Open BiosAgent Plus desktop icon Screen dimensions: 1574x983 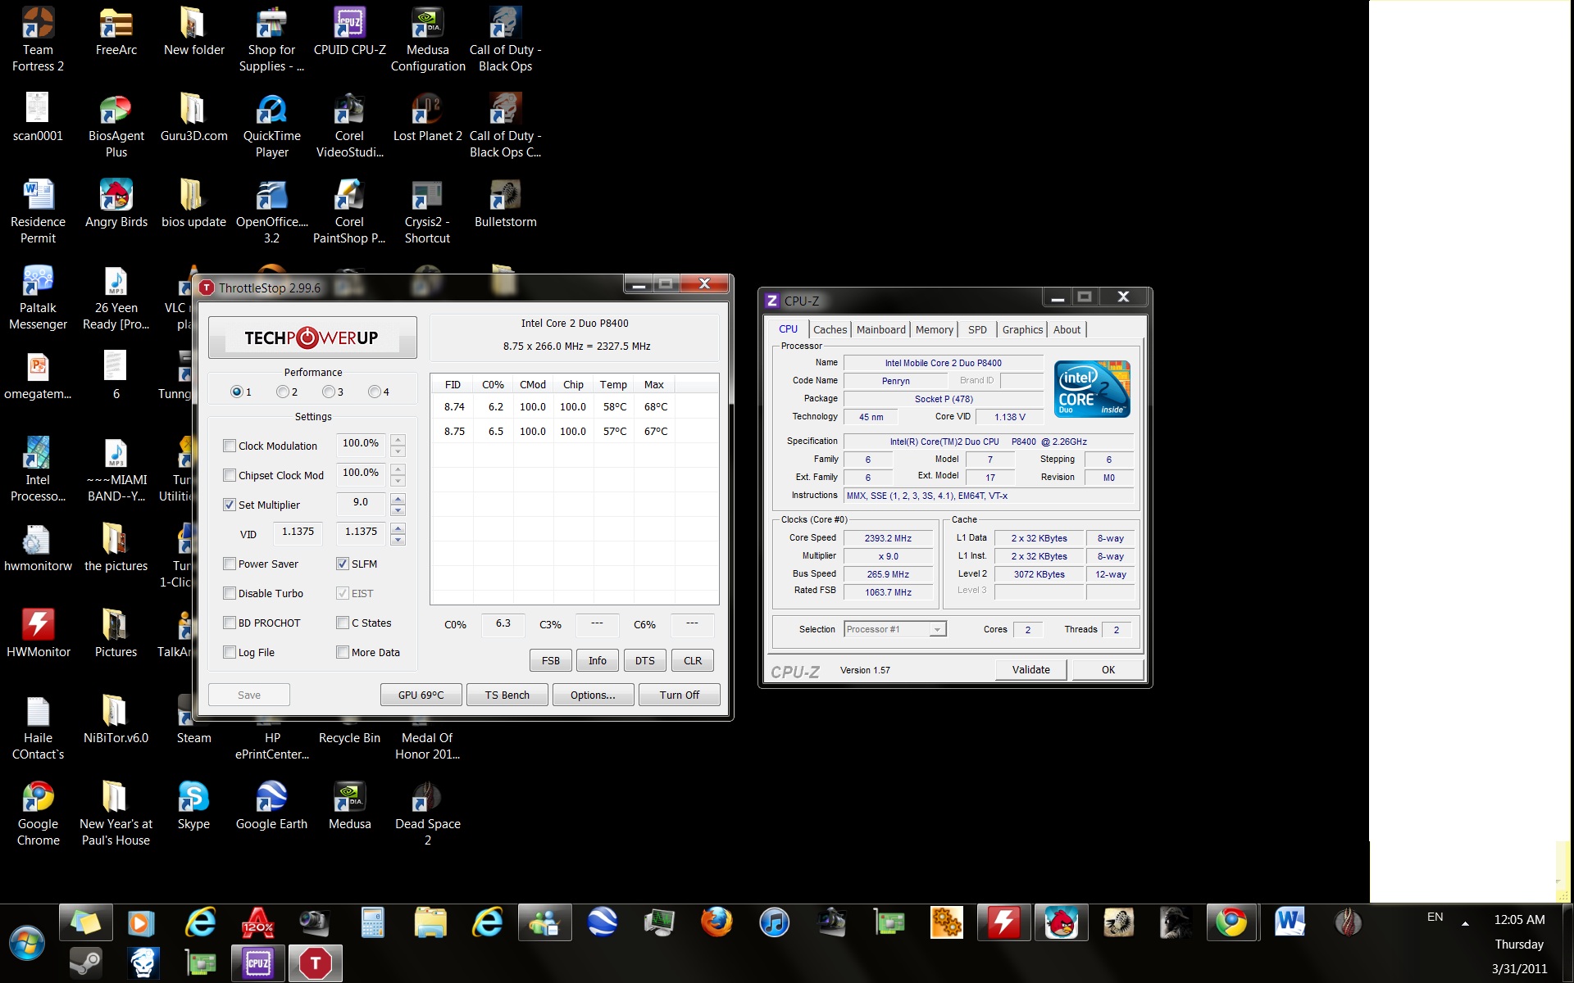tap(116, 125)
